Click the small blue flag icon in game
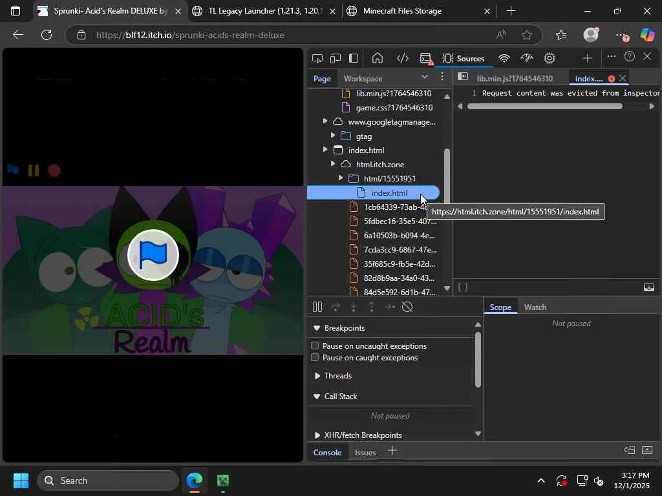Image resolution: width=662 pixels, height=496 pixels. coord(13,170)
